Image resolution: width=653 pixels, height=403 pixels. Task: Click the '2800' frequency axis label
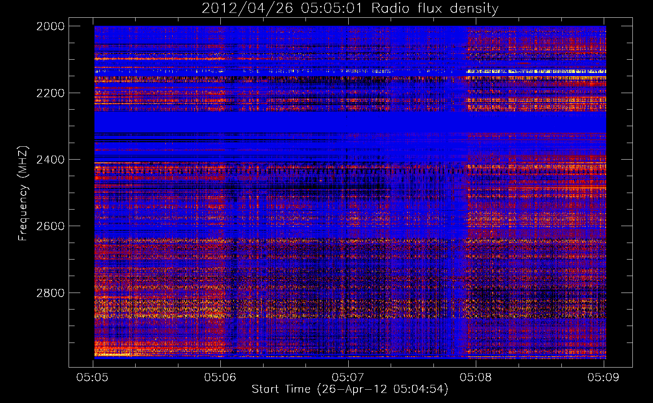pyautogui.click(x=50, y=293)
